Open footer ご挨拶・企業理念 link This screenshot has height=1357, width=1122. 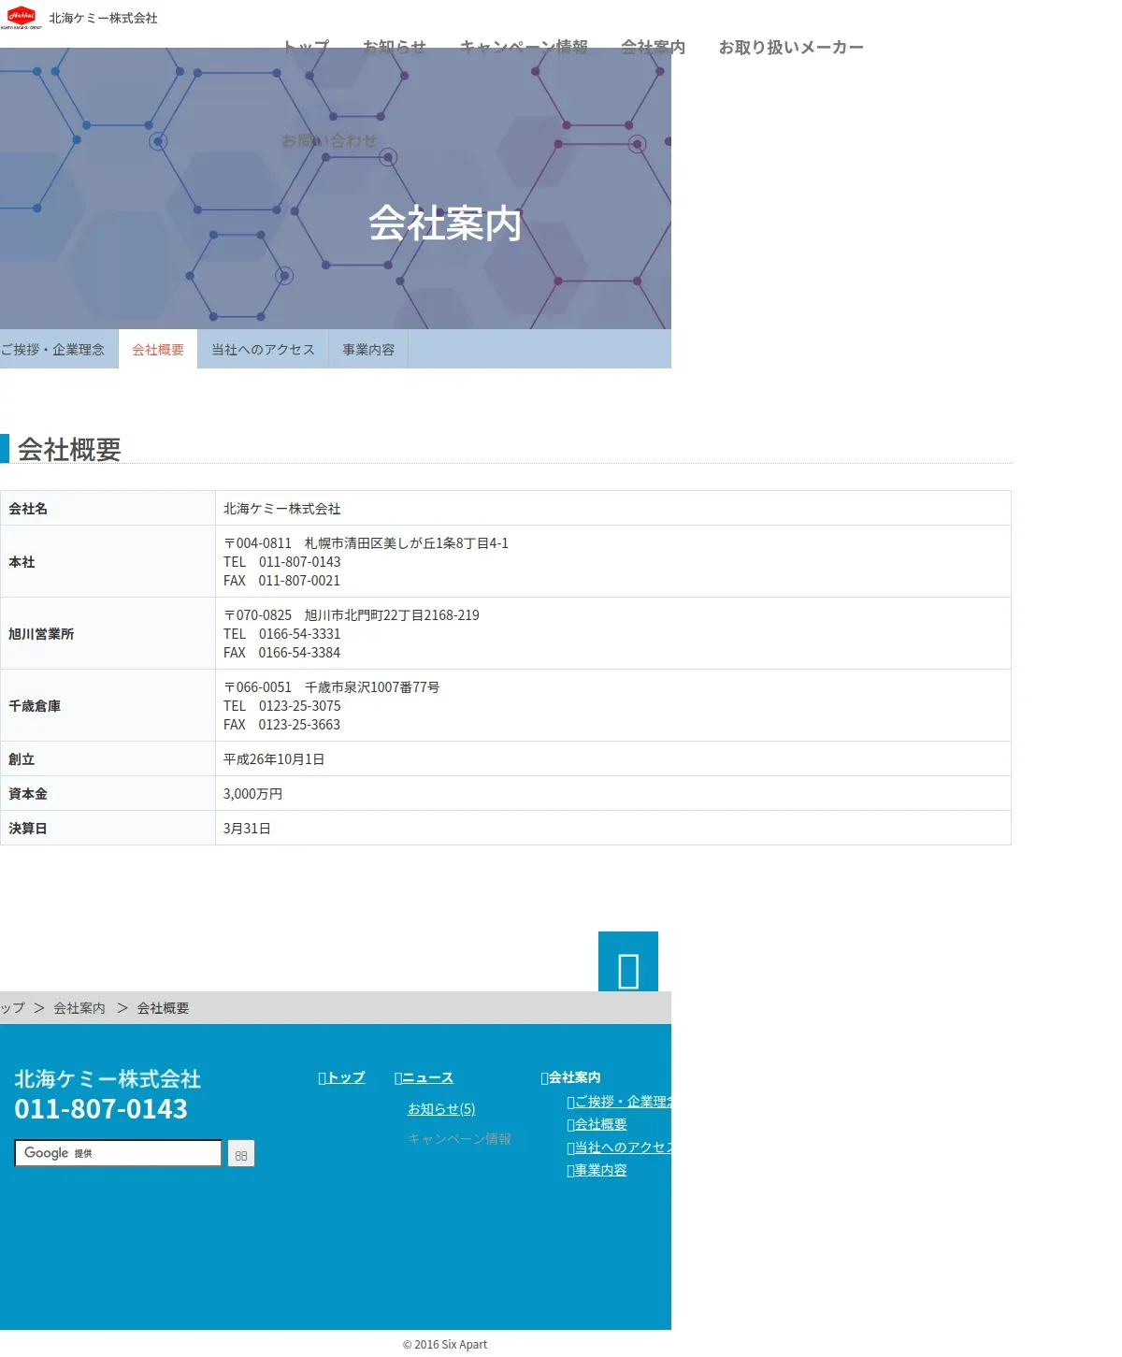[x=619, y=1102]
